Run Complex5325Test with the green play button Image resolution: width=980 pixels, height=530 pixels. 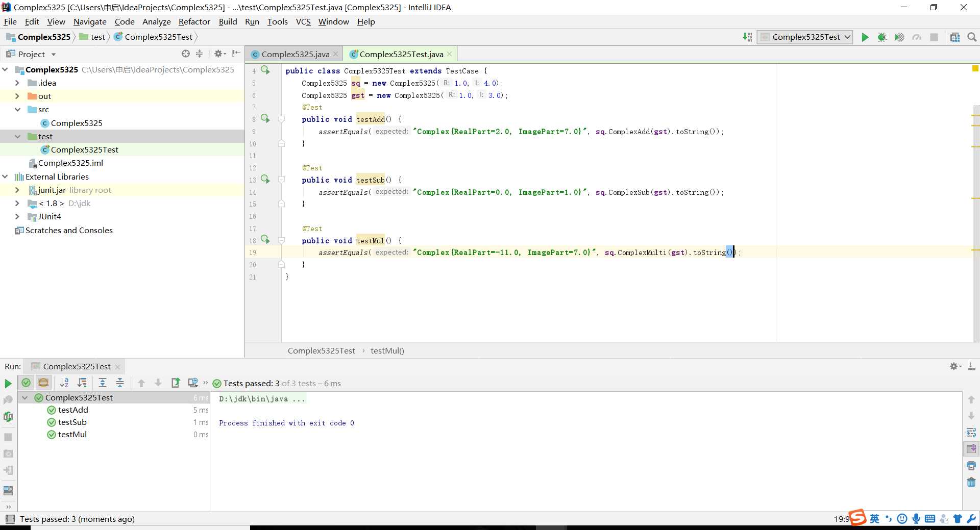865,37
